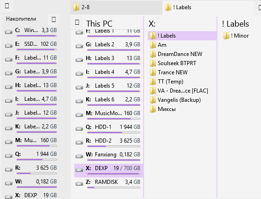The height and width of the screenshot is (199, 261).
Task: Click H: drive icon in left sidebar
Action: click(9, 87)
